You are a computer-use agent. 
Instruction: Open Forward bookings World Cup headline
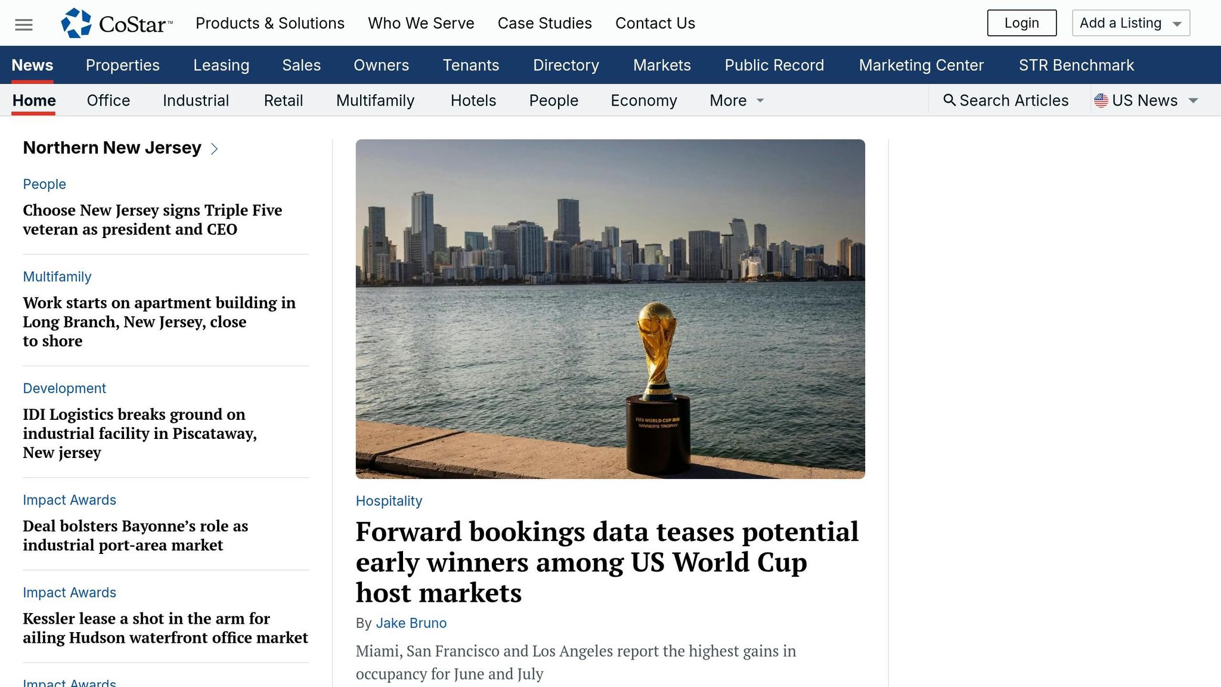click(607, 562)
